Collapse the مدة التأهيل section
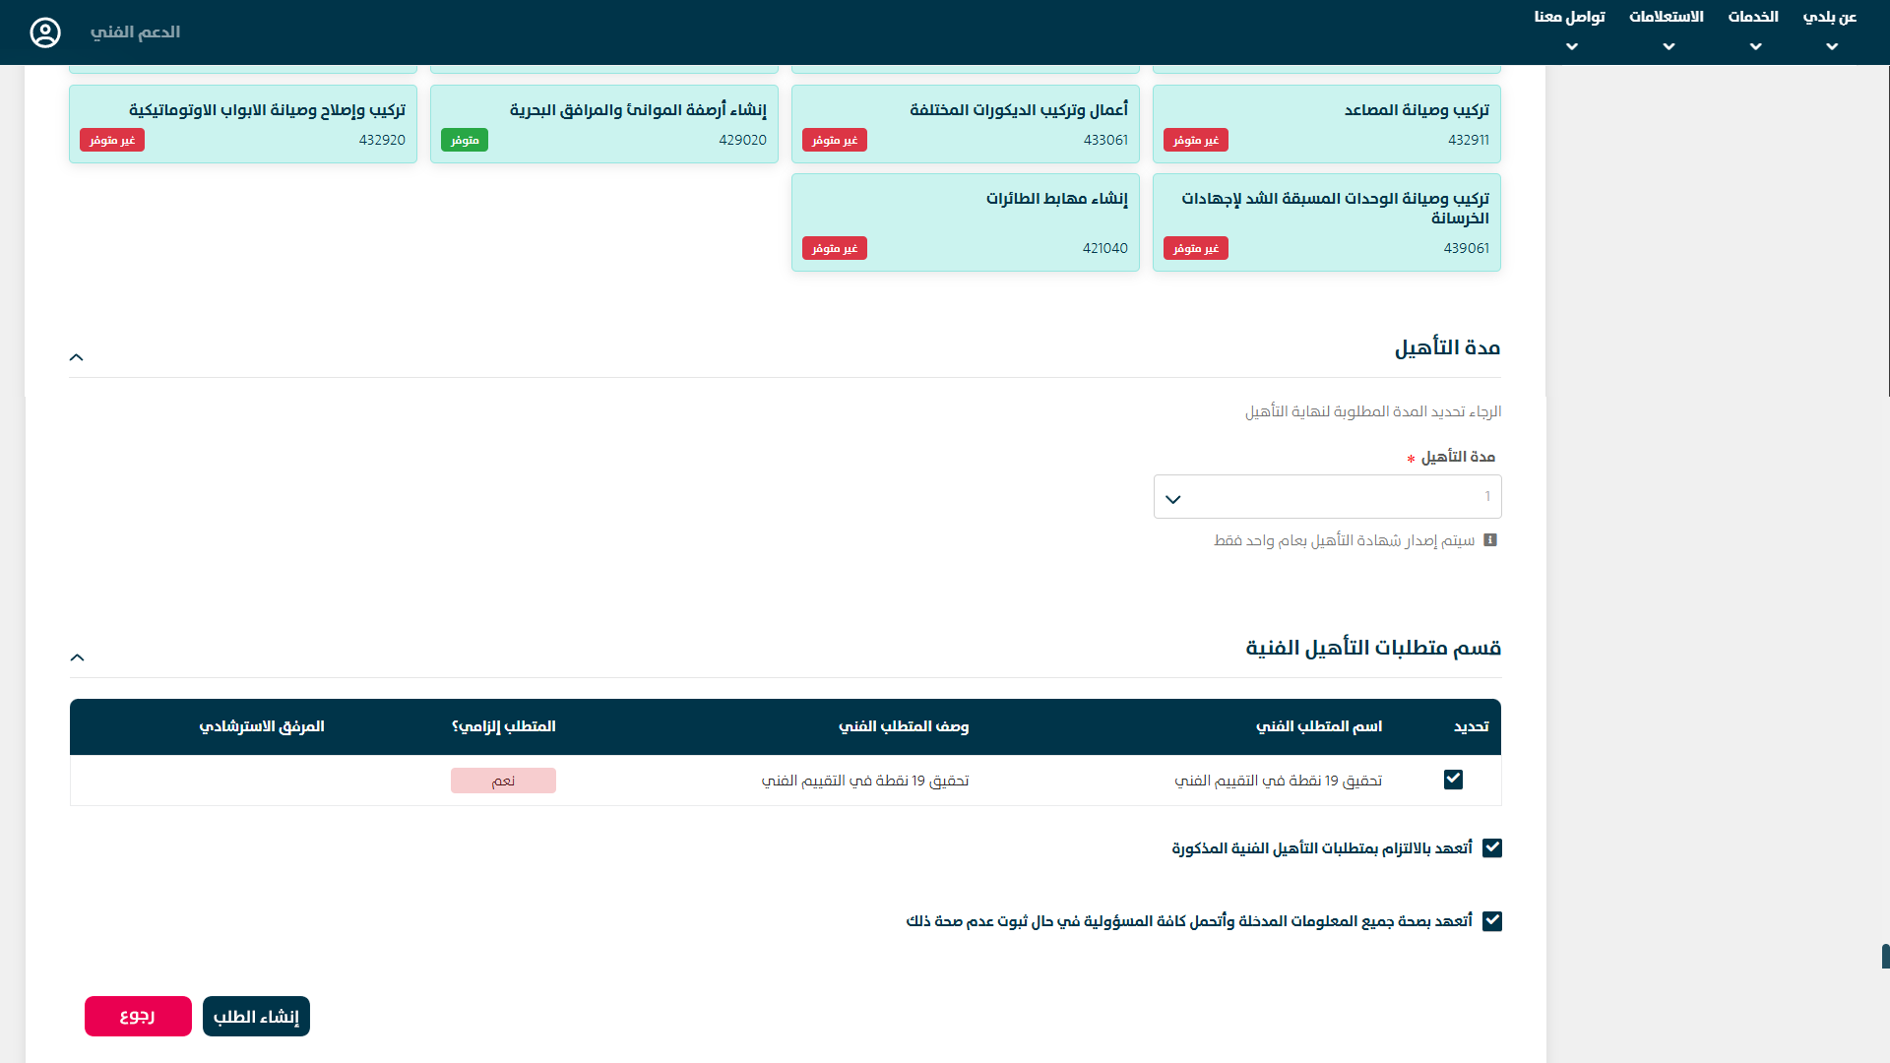Image resolution: width=1890 pixels, height=1063 pixels. 77,357
